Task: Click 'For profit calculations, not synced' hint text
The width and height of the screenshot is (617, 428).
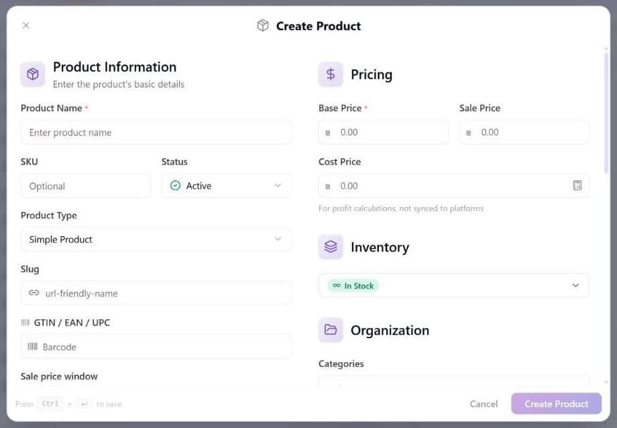Action: coord(401,208)
